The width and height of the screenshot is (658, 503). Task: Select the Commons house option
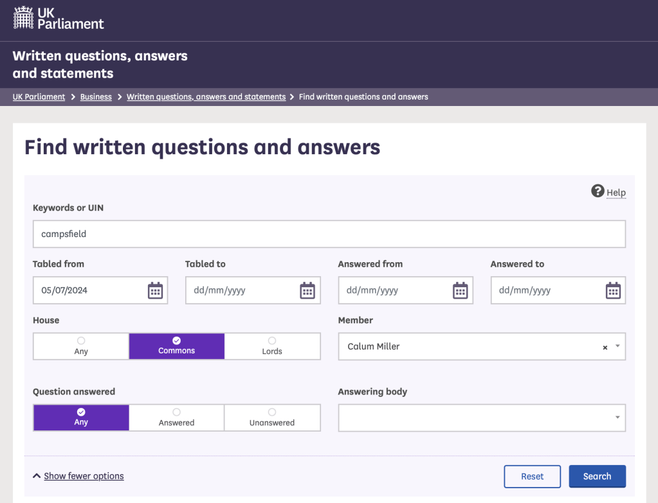[x=176, y=346]
